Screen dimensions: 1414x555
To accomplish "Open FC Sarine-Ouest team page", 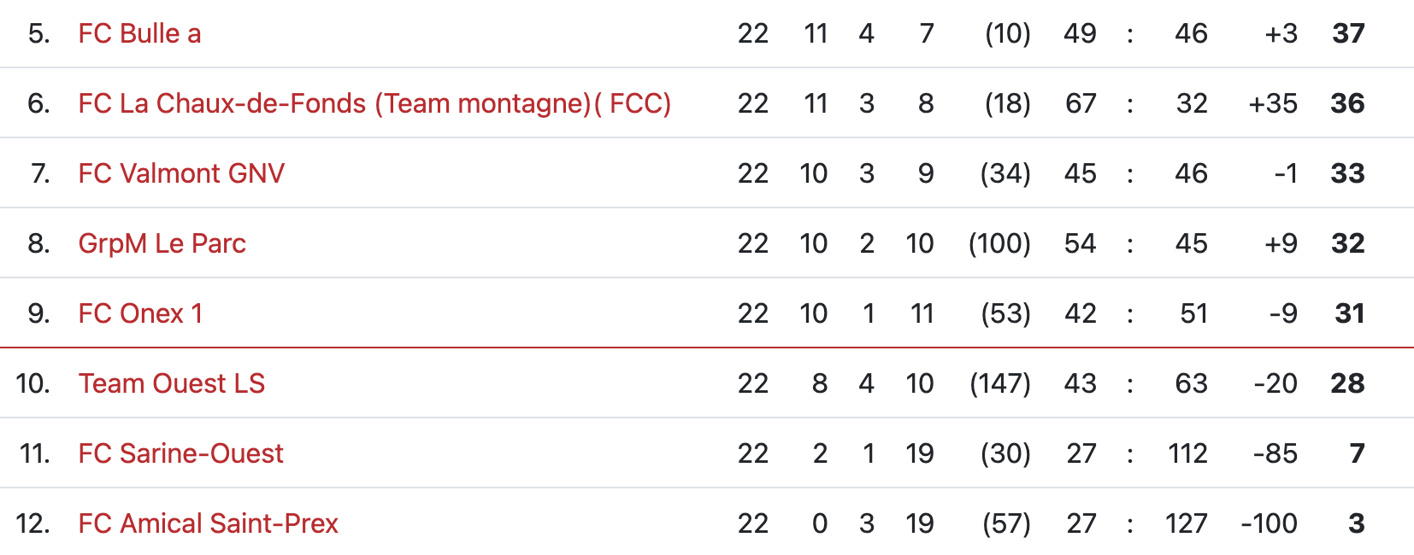I will tap(180, 453).
